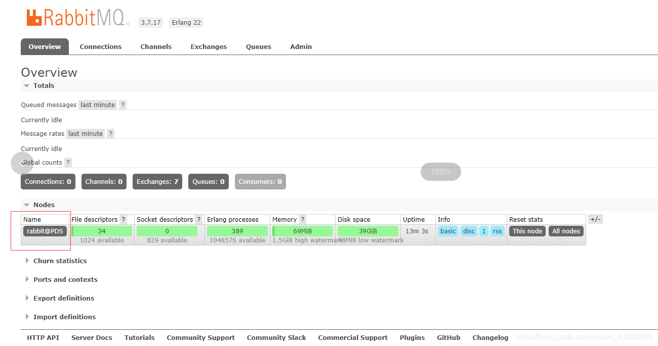Open the Server Docs link
This screenshot has height=346, width=658.
92,338
